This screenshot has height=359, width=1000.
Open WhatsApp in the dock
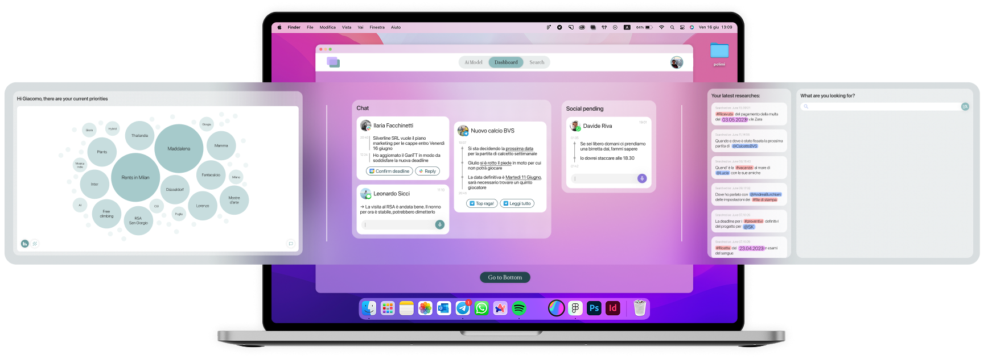482,308
